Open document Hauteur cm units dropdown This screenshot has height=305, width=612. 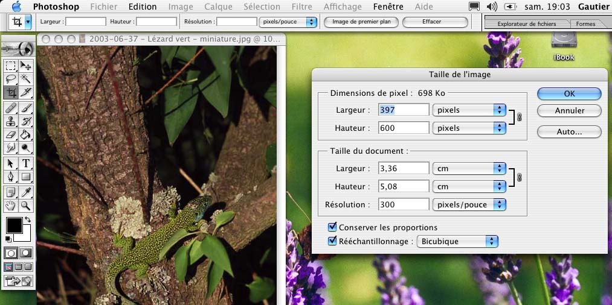469,186
